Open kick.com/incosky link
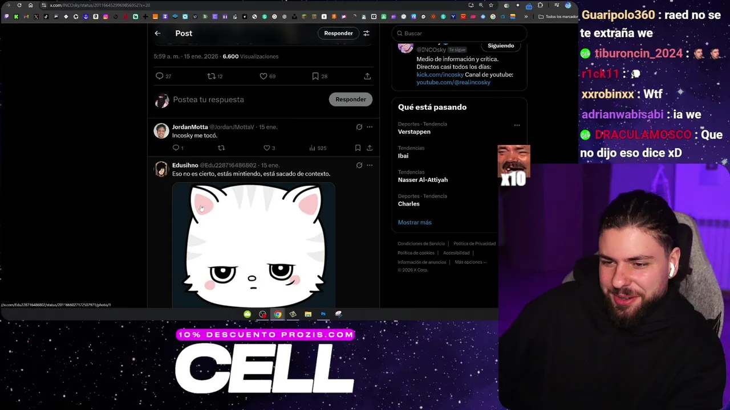730x410 pixels. pos(440,75)
